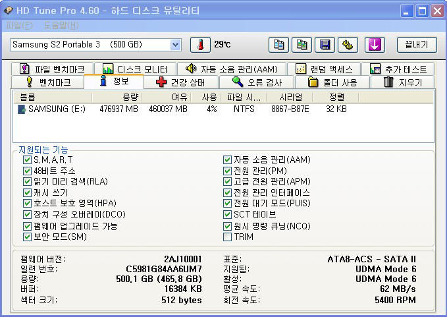447x317 pixels.
Task: Copy info text to clipboard icon
Action: click(278, 45)
